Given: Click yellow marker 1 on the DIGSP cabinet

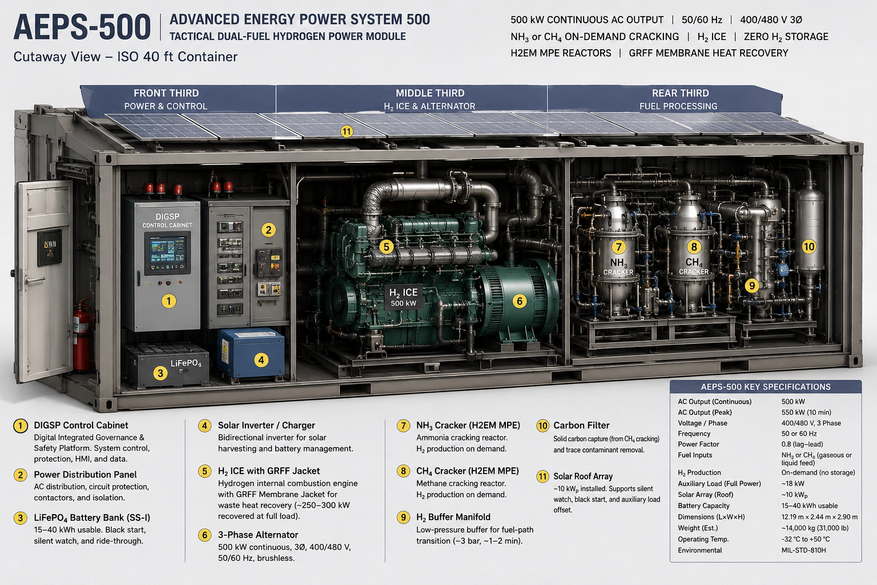Looking at the screenshot, I should 168,301.
